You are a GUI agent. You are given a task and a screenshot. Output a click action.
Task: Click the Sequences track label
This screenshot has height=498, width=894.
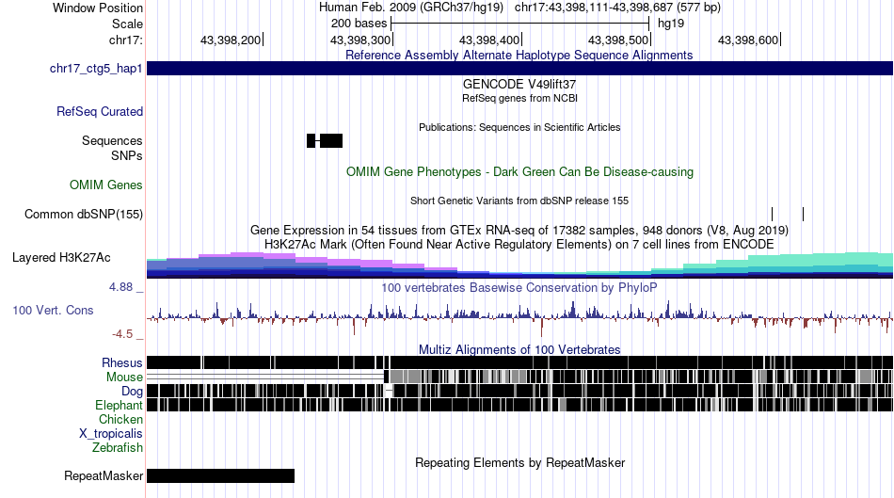click(x=112, y=140)
